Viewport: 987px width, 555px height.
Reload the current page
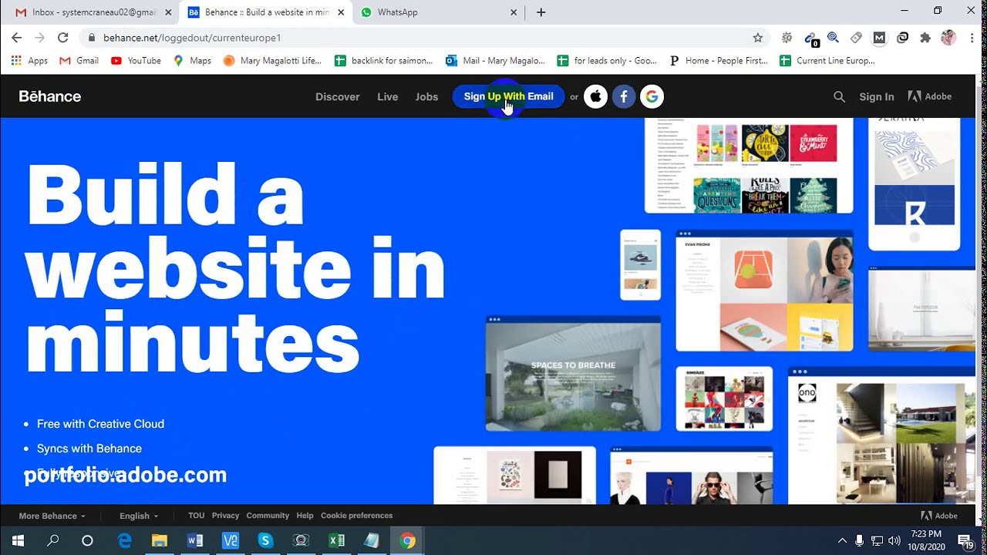point(63,37)
